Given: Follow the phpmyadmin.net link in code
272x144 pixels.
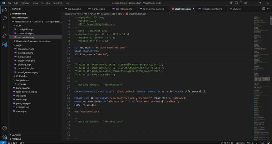Looking at the screenshot, I should click(x=97, y=24).
